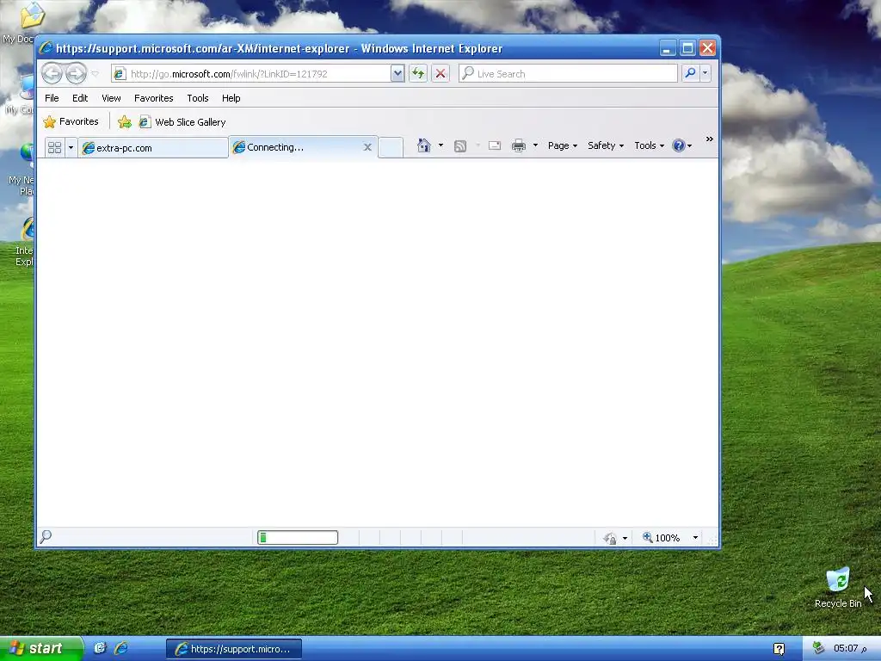Image resolution: width=881 pixels, height=661 pixels.
Task: Open the View menu
Action: pyautogui.click(x=111, y=98)
